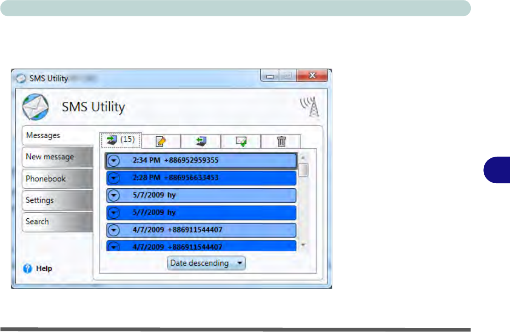Switch to the Phonebook tab
Viewport: 510px width, 332px height.
pos(57,179)
